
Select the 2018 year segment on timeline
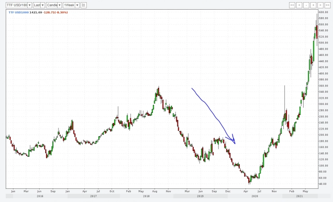tap(146, 196)
